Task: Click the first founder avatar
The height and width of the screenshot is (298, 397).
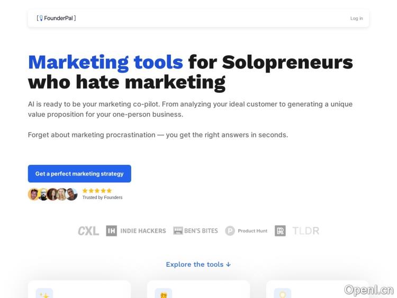Action: [34, 194]
